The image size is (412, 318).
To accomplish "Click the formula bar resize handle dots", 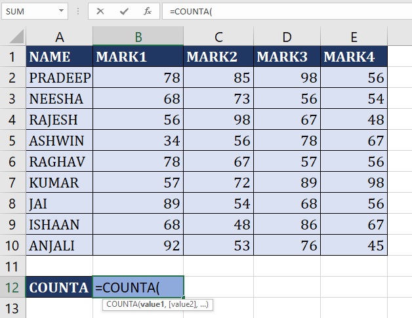I will click(80, 11).
